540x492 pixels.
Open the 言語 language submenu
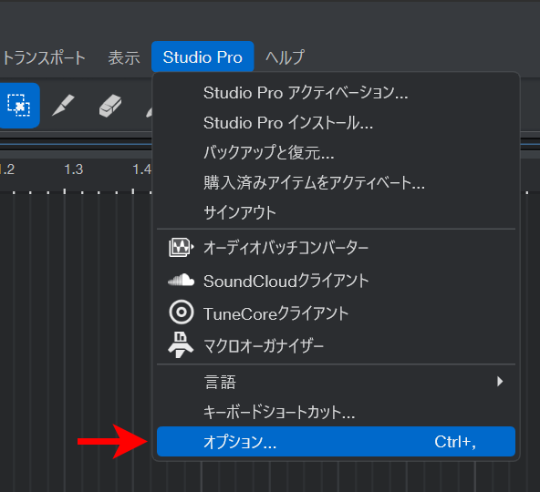[336, 382]
